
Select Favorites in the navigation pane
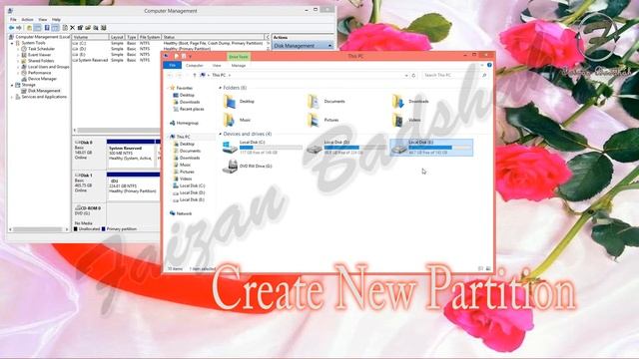[182, 88]
